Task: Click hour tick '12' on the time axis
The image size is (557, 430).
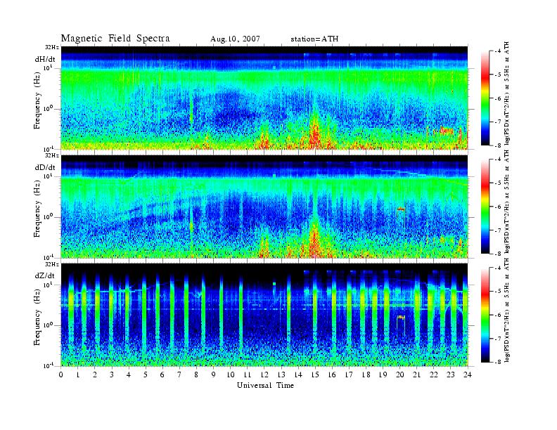Action: [x=264, y=375]
